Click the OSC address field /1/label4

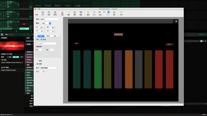pos(46,43)
